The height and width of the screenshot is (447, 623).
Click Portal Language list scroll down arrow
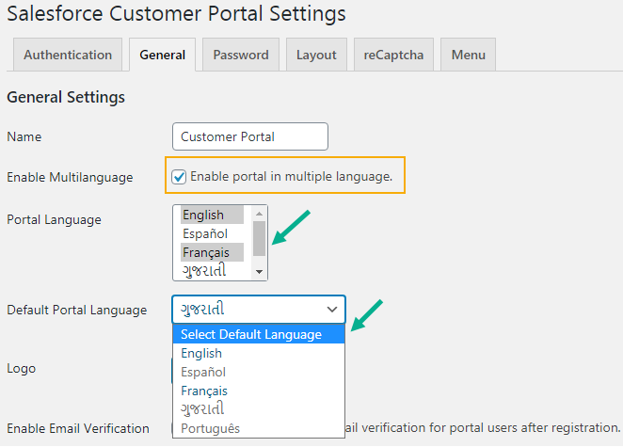[259, 272]
